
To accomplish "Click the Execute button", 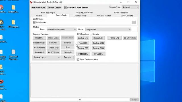I will point(67,57).
